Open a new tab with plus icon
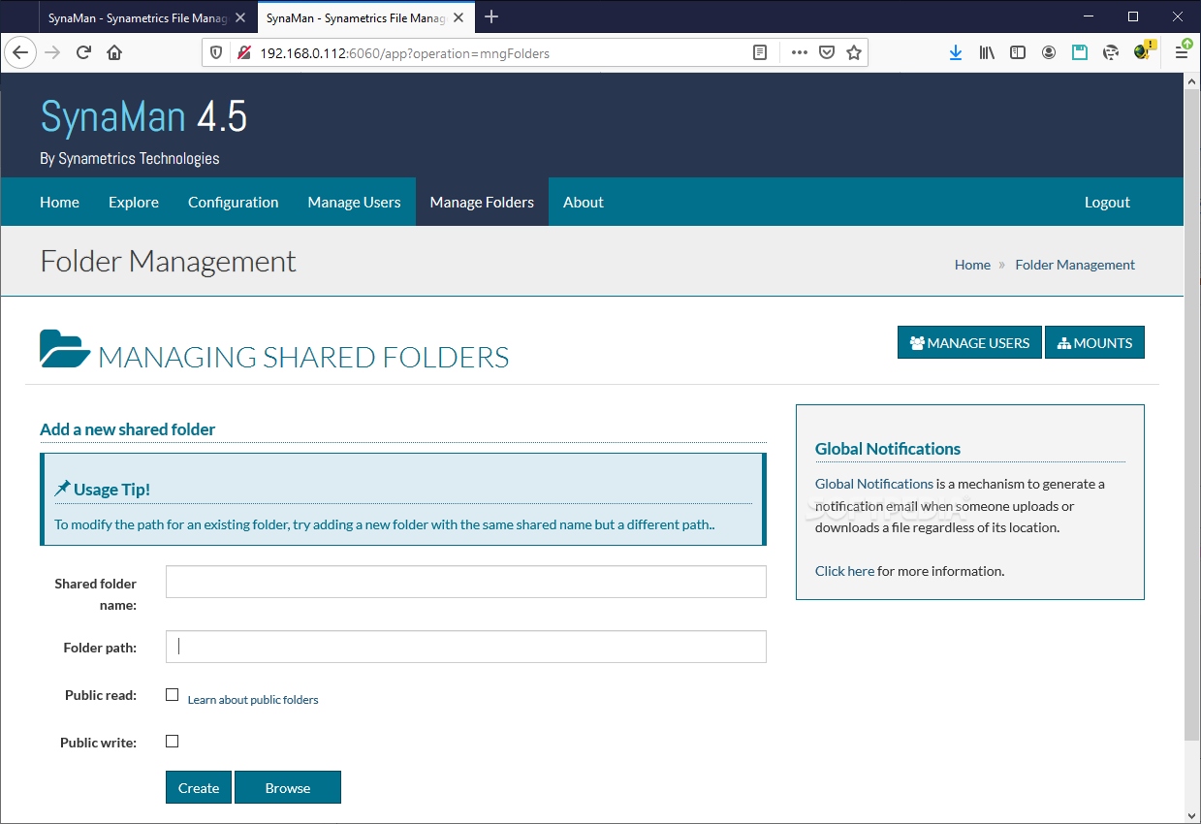The width and height of the screenshot is (1201, 824). point(491,16)
